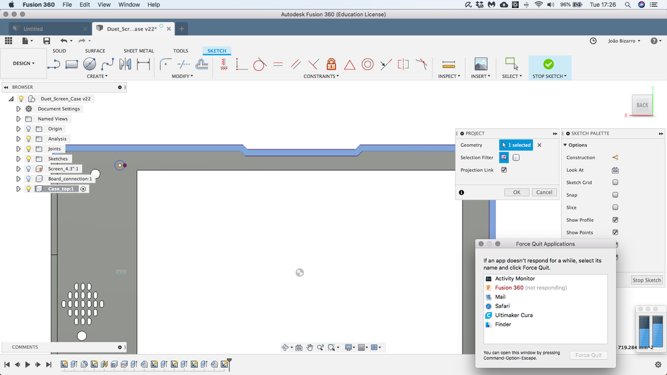Toggle the Show Points checkbox
Screen dimensions: 667x375
click(615, 233)
